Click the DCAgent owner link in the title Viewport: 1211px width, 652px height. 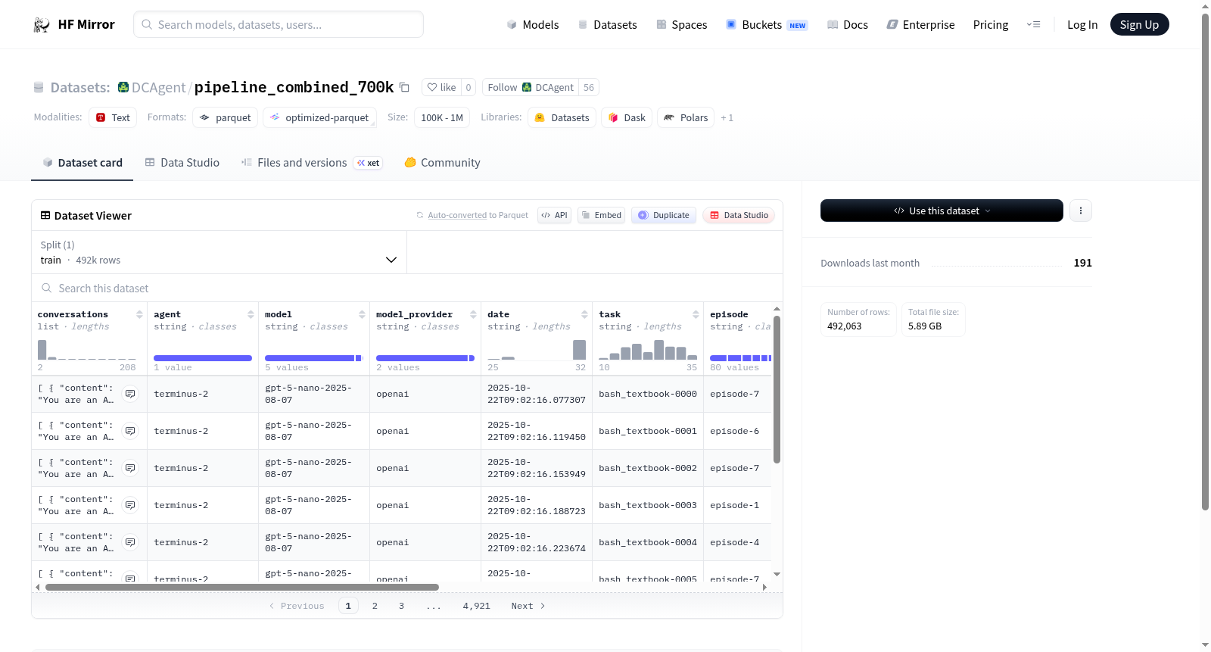(158, 88)
